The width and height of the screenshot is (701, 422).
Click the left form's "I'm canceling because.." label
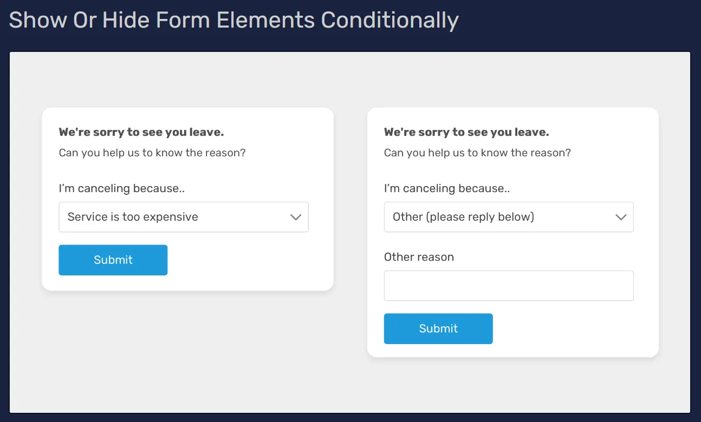pos(122,188)
